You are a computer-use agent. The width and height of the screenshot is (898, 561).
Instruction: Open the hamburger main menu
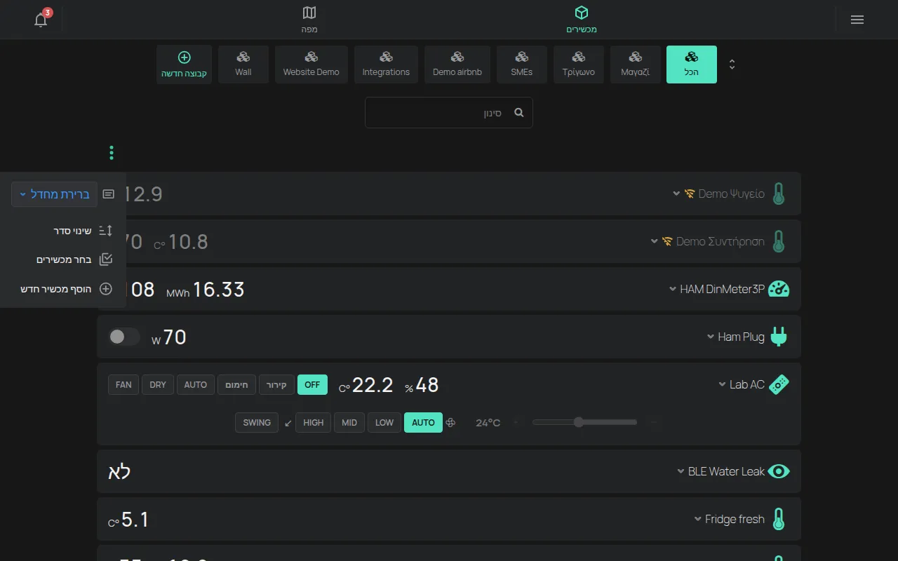[x=857, y=20]
